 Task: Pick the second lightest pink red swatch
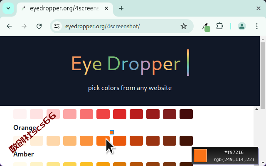[x=37, y=114]
